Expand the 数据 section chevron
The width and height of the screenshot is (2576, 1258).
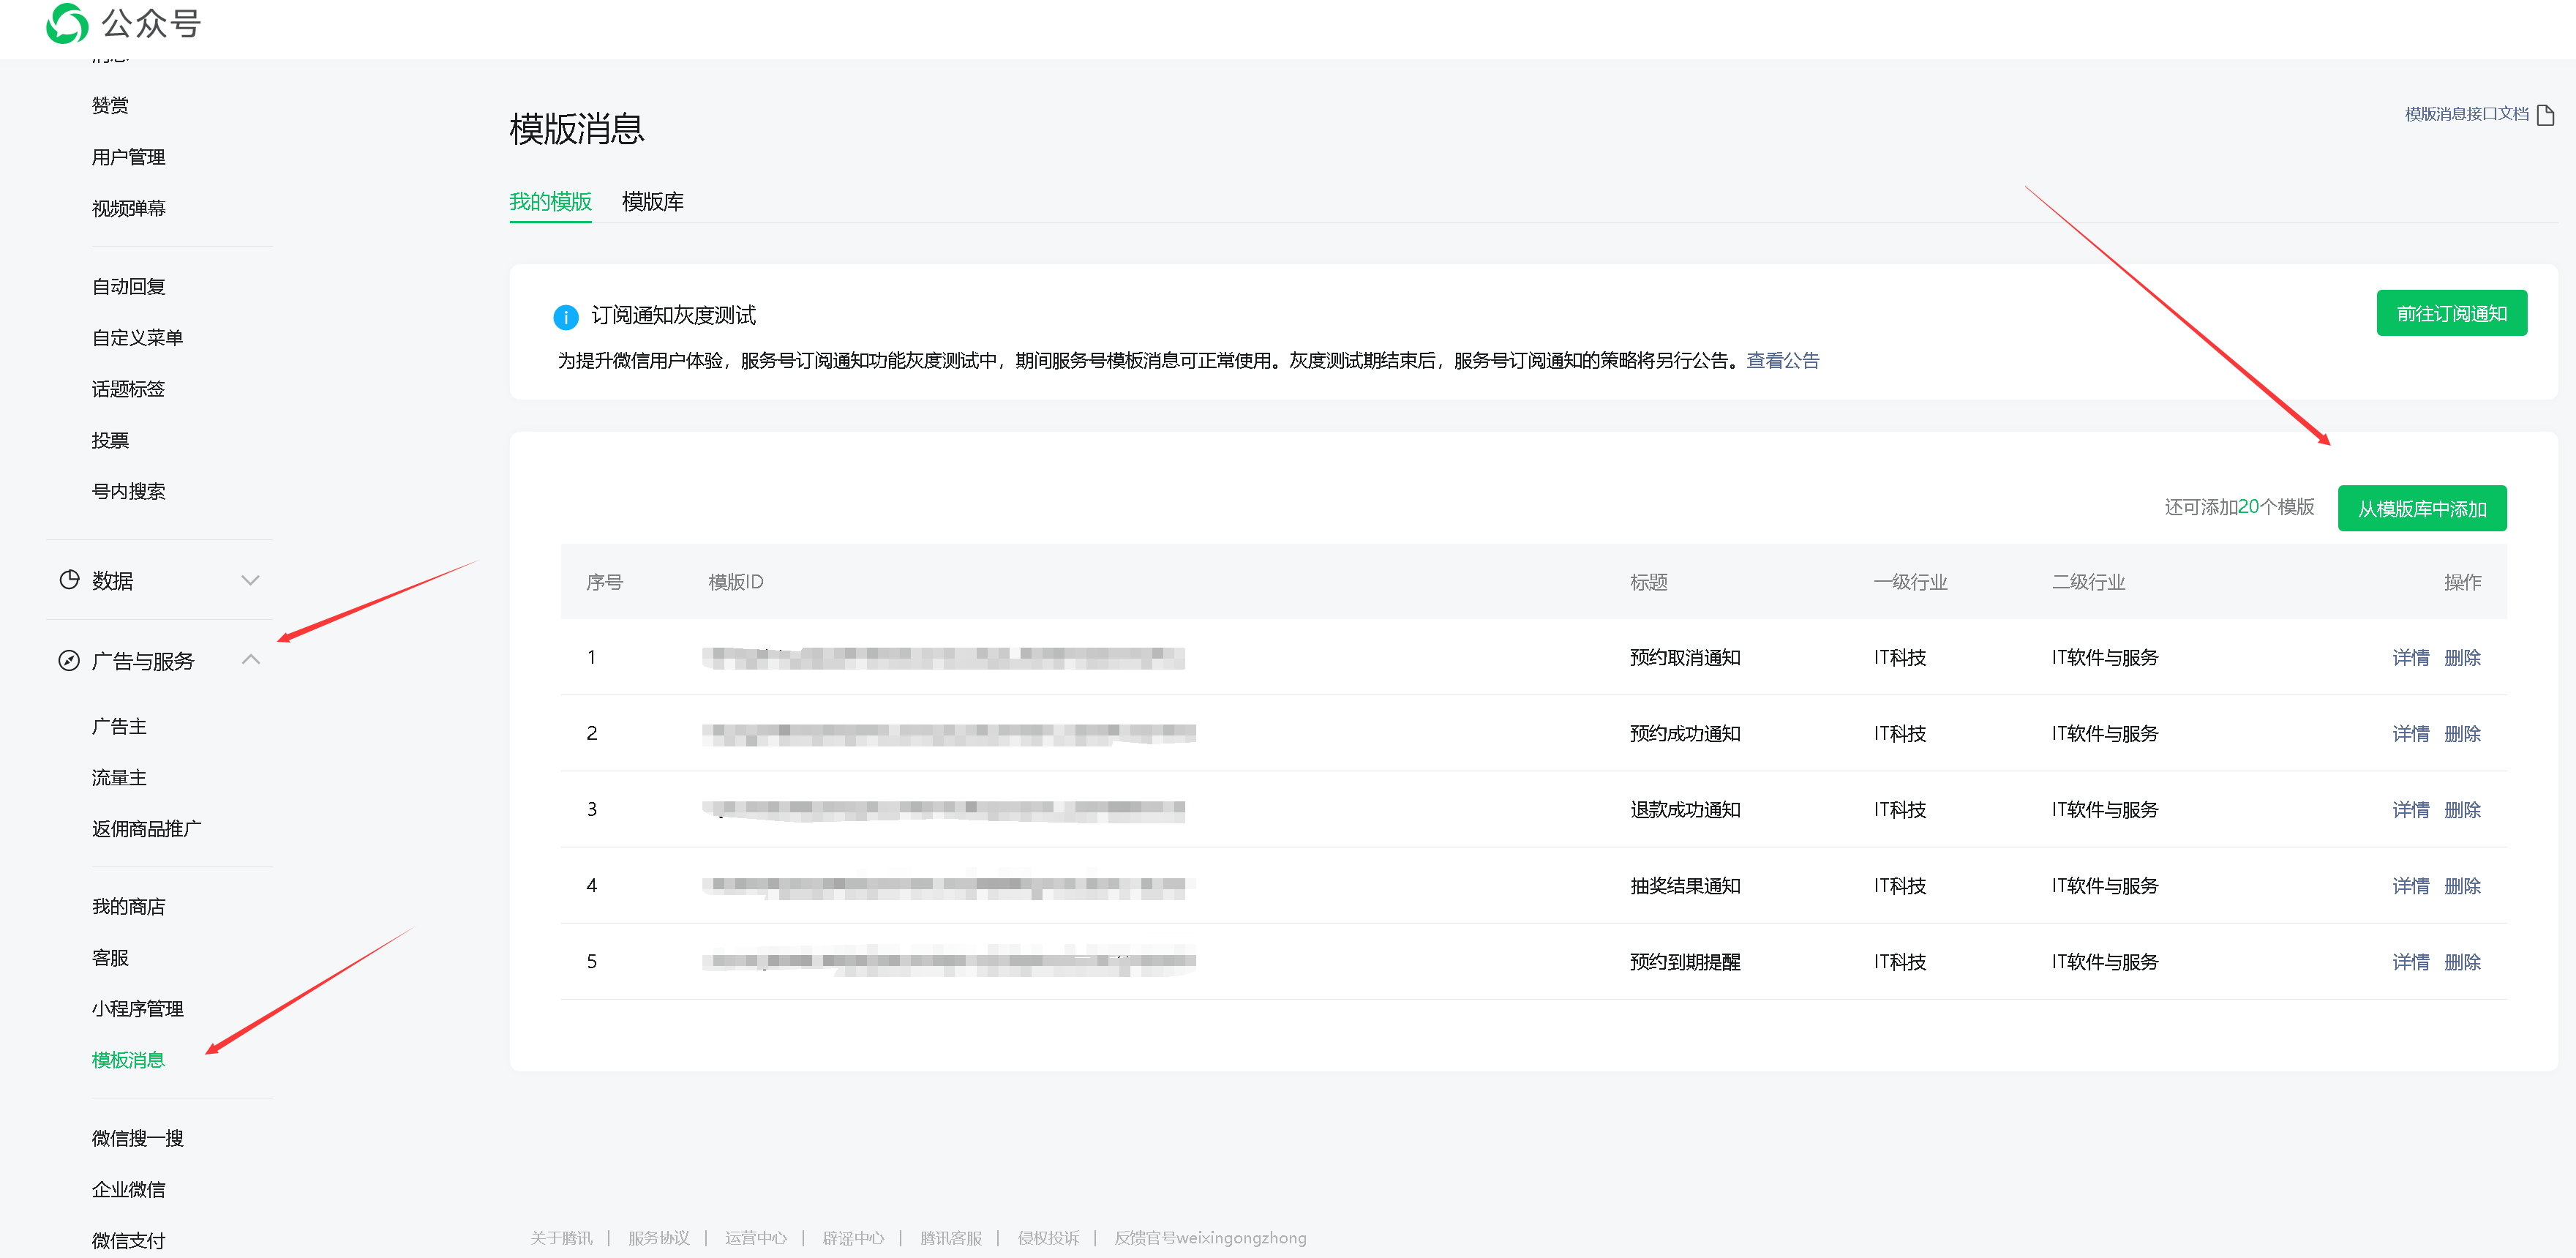tap(250, 580)
